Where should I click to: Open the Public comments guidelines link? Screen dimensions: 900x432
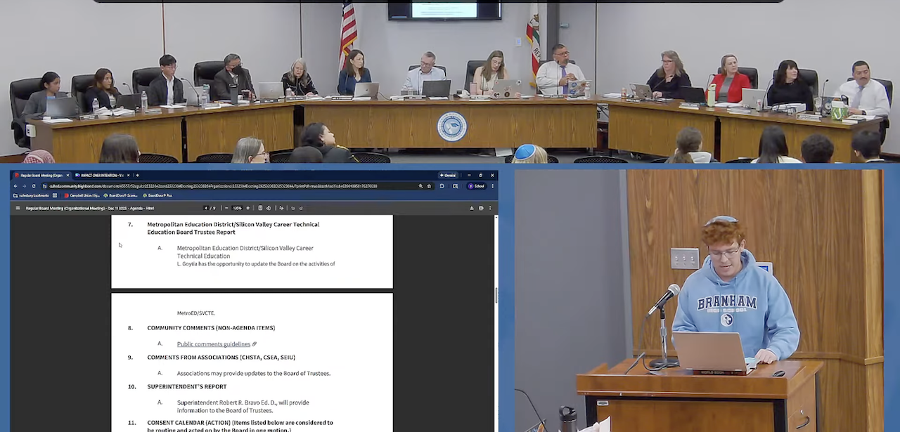click(x=214, y=344)
